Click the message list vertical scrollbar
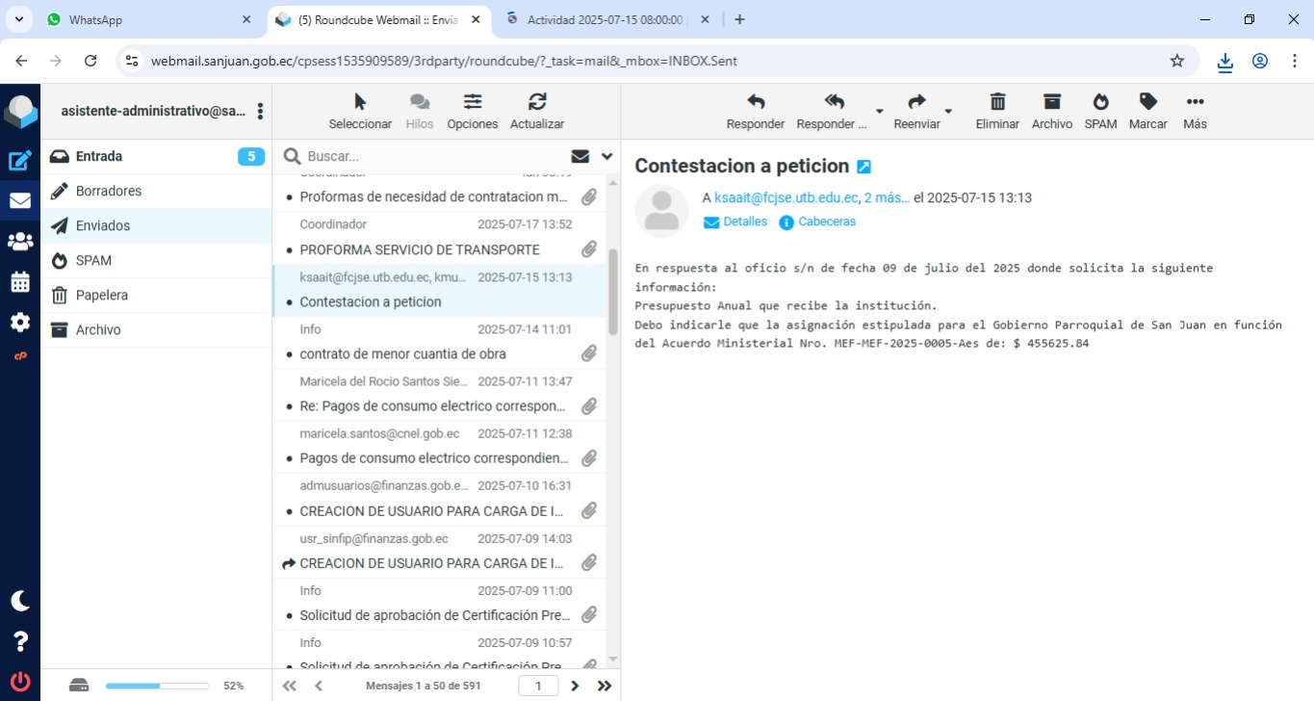Viewport: 1314px width, 701px height. pos(613,294)
